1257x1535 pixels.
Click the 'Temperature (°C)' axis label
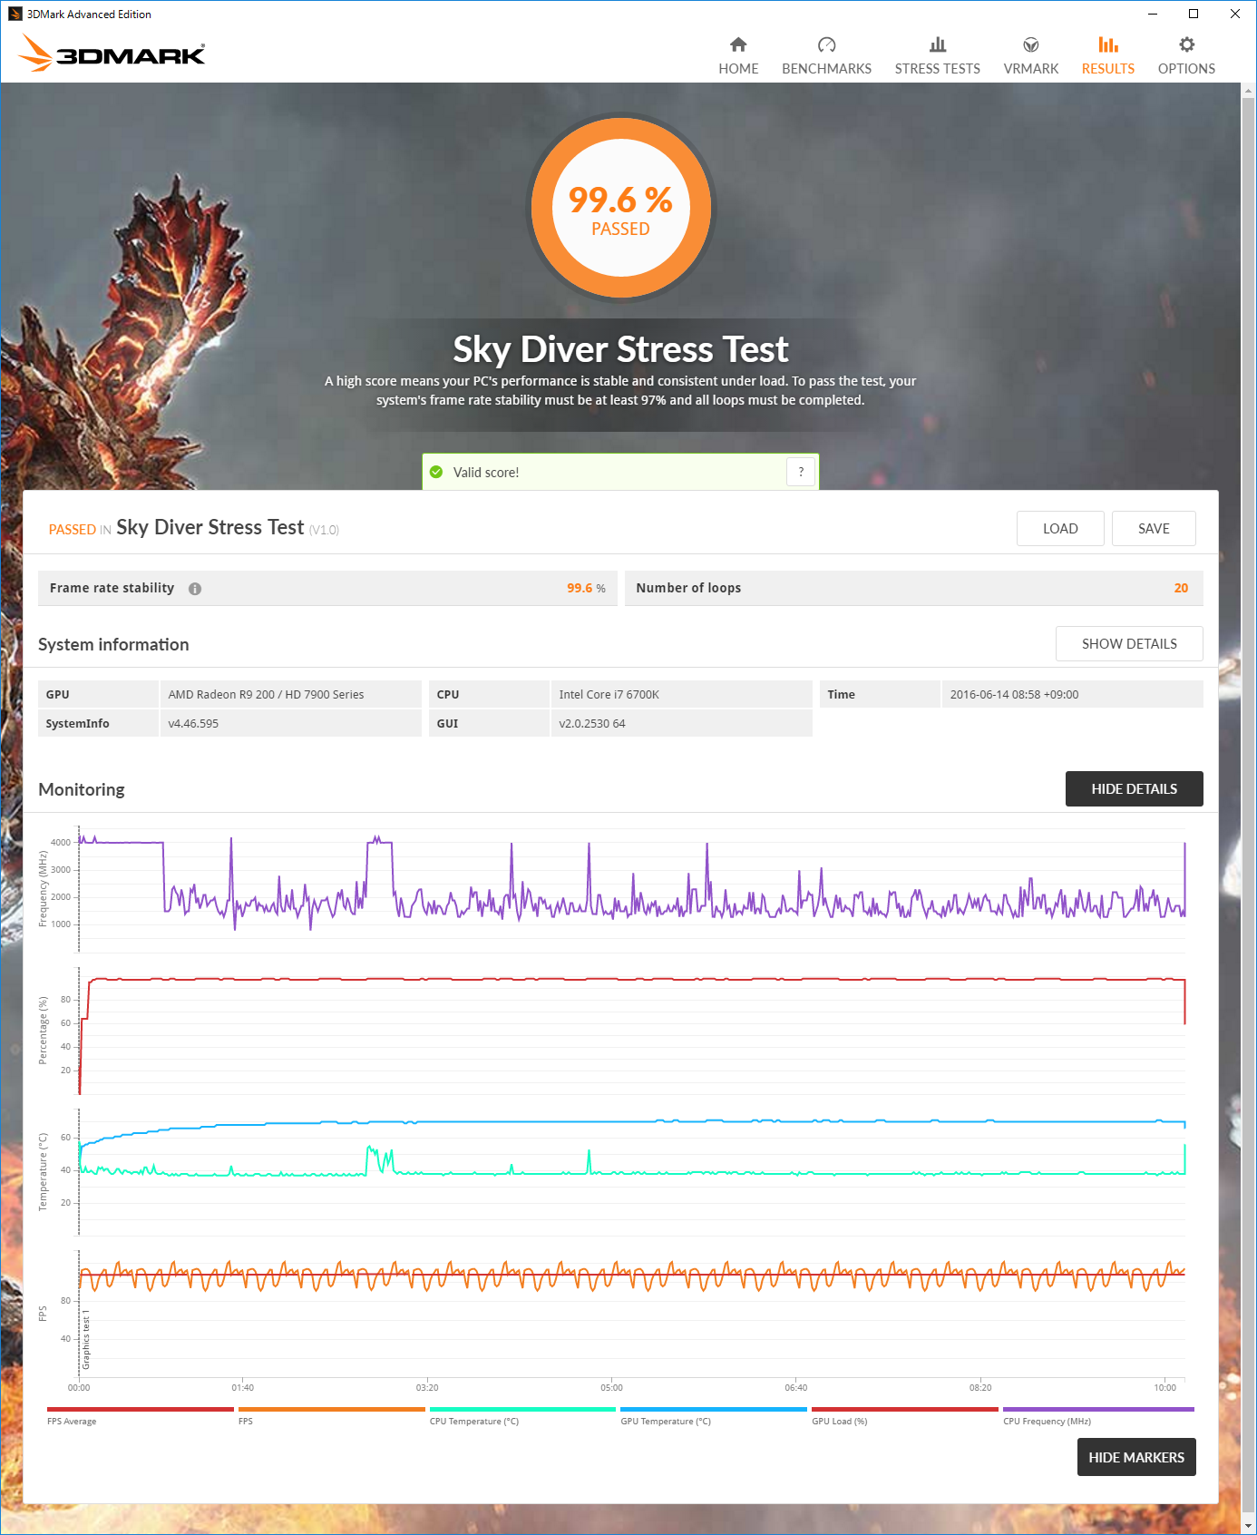[x=43, y=1171]
